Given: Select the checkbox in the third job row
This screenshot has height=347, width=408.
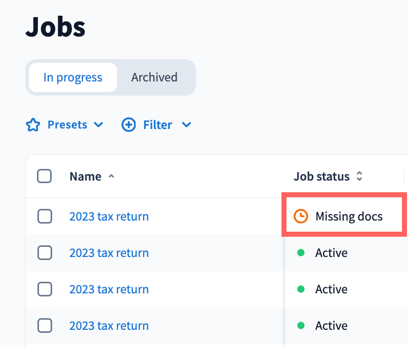Looking at the screenshot, I should 45,289.
